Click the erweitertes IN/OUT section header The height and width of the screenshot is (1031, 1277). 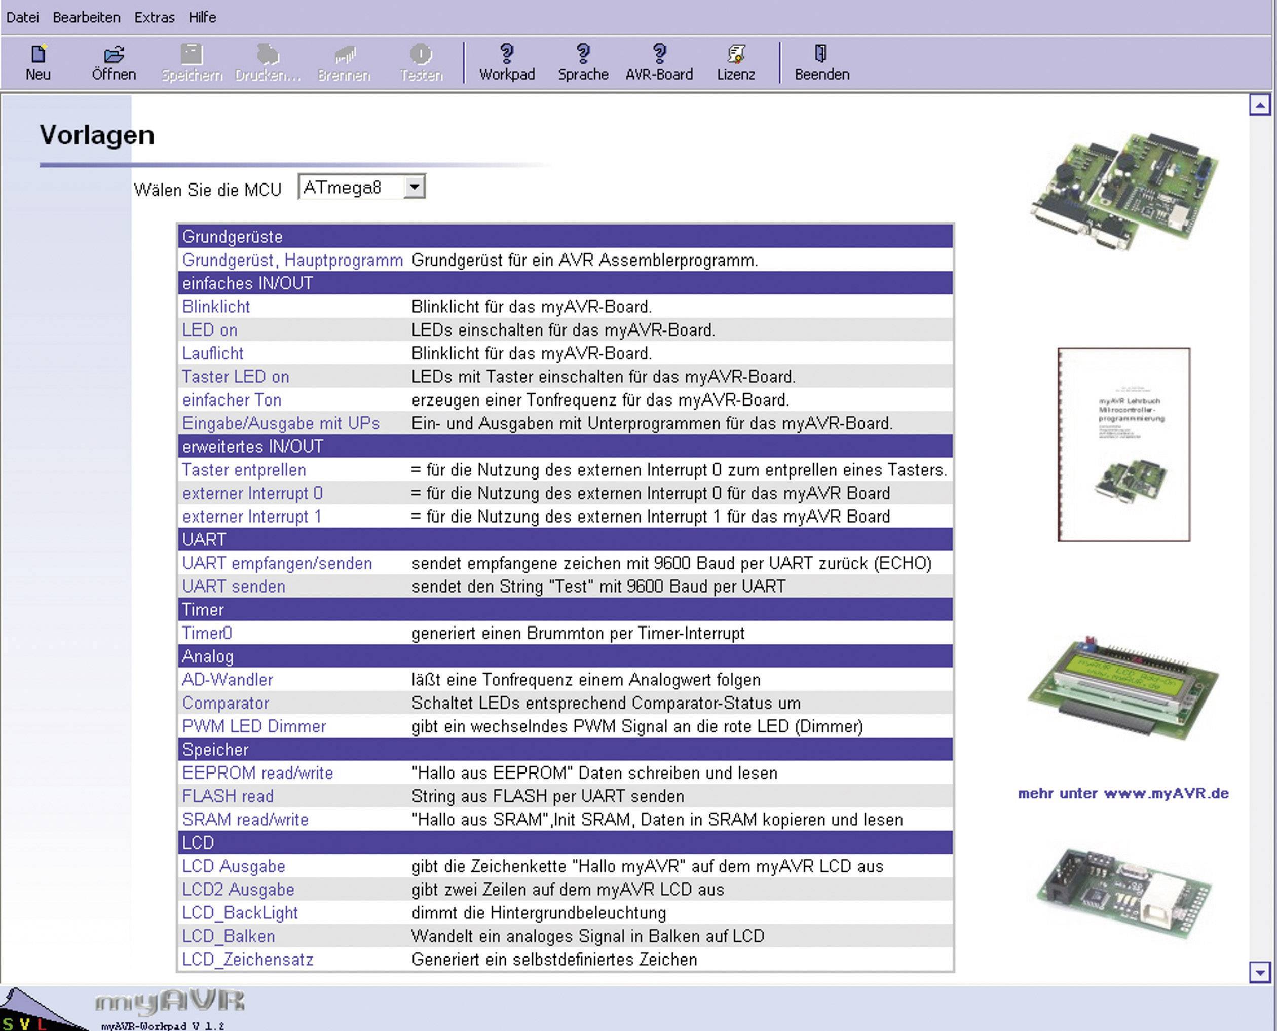[565, 446]
